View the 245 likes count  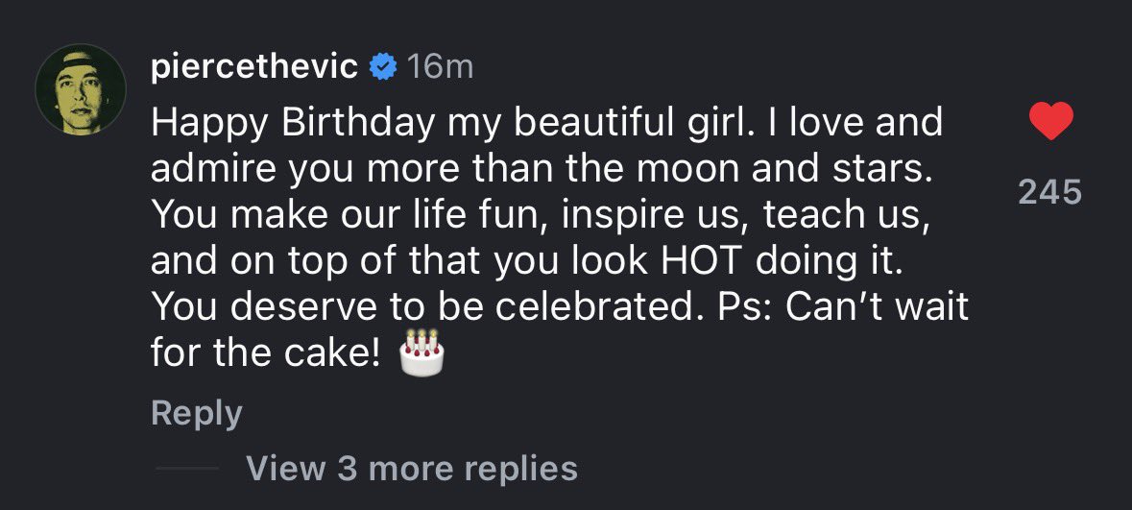[1049, 193]
